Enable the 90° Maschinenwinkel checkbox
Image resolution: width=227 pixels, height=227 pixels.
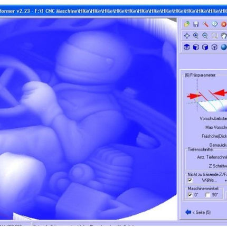pyautogui.click(x=208, y=195)
